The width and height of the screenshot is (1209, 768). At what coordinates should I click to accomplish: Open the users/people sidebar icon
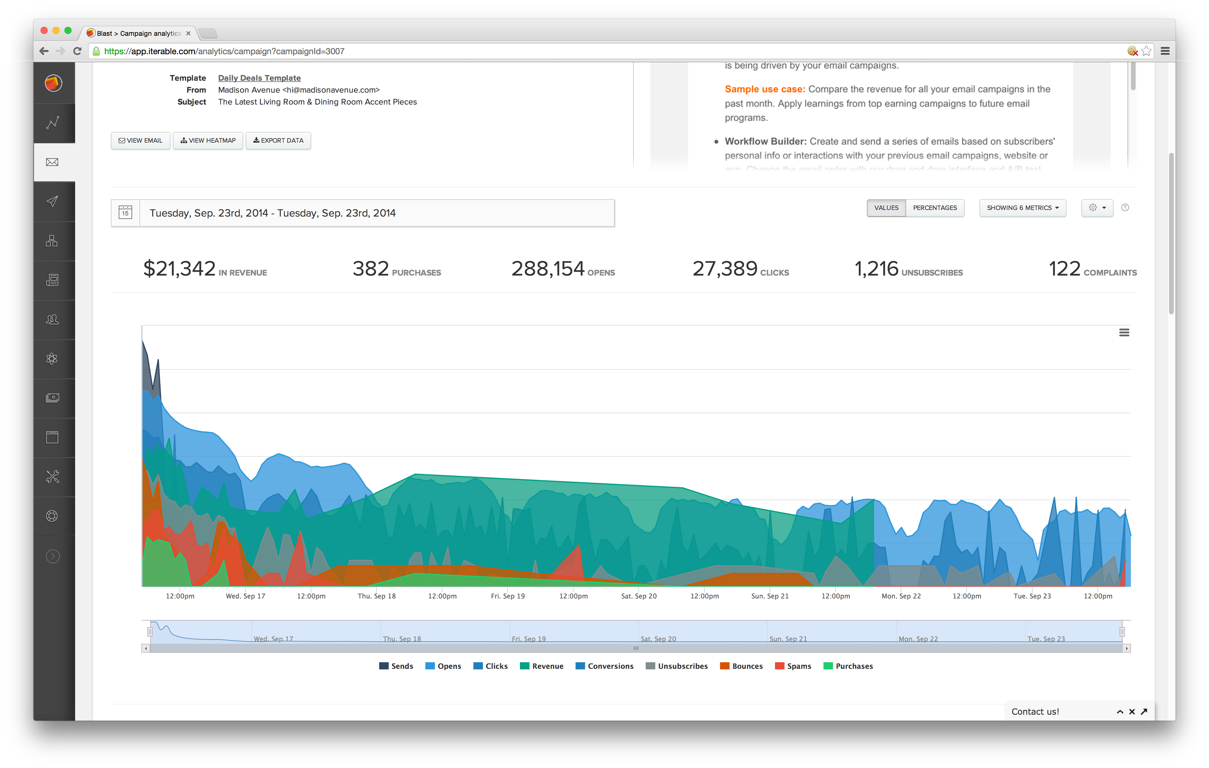[52, 320]
